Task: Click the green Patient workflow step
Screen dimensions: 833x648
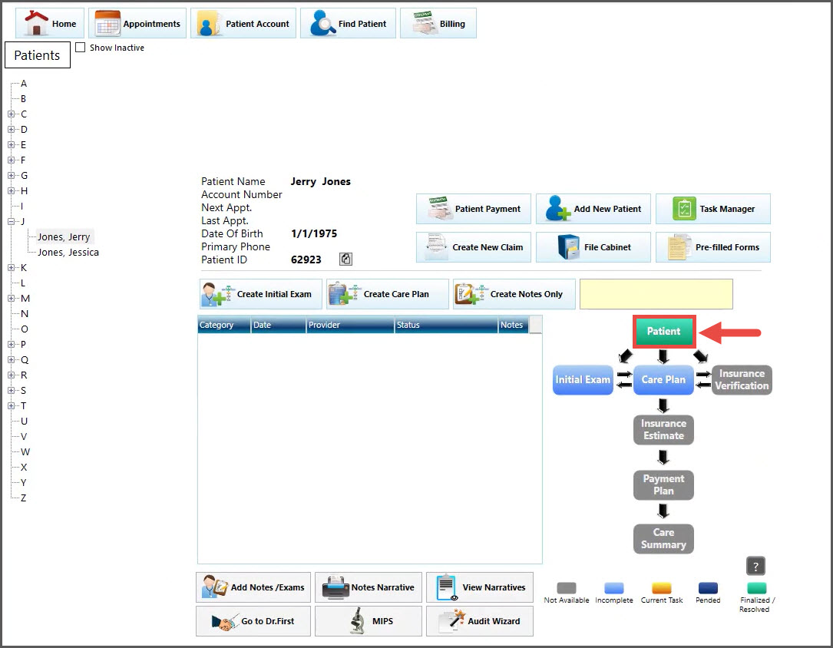Action: [663, 332]
